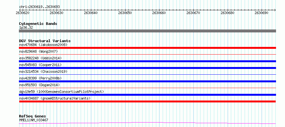Click the thin blue line under nsv3214534
The width and height of the screenshot is (285, 127).
pos(147,74)
